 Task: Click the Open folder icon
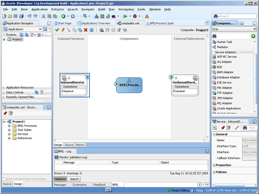(10, 16)
